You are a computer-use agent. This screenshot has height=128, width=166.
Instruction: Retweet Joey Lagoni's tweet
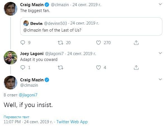tap(60, 67)
